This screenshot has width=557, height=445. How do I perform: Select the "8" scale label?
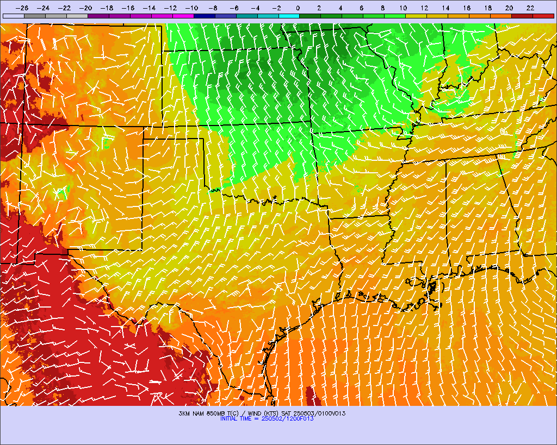pos(382,8)
